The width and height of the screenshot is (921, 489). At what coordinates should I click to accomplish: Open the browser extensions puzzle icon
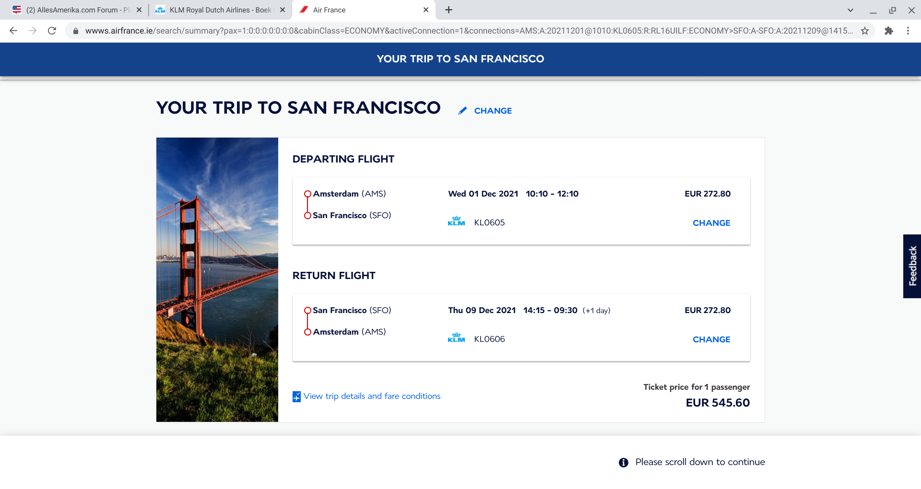[x=889, y=31]
